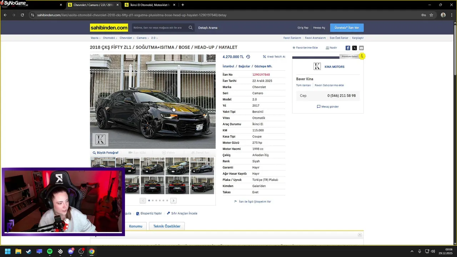Click the Kina Motors store logo
This screenshot has height=257, width=457.
coord(317,66)
